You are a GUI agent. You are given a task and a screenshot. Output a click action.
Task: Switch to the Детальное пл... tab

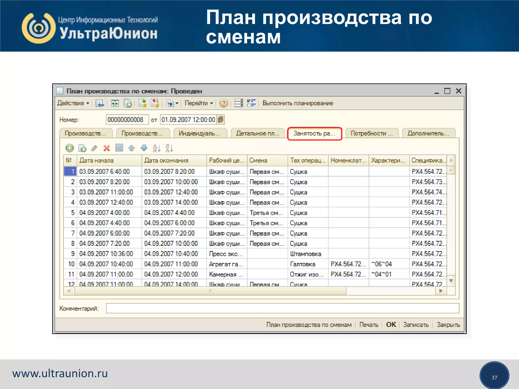257,133
